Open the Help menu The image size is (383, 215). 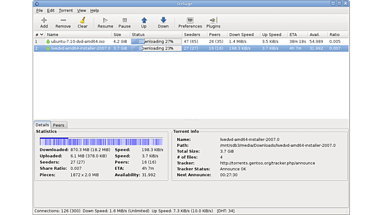click(x=95, y=10)
